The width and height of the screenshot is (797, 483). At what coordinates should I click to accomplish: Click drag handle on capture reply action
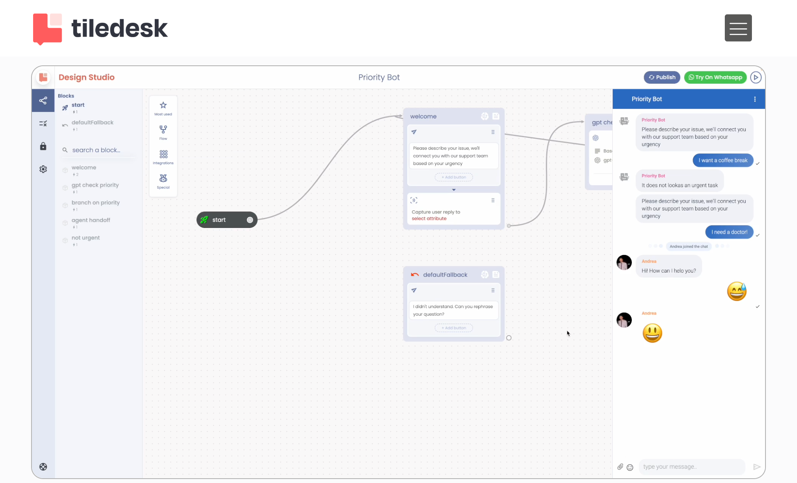click(x=493, y=200)
